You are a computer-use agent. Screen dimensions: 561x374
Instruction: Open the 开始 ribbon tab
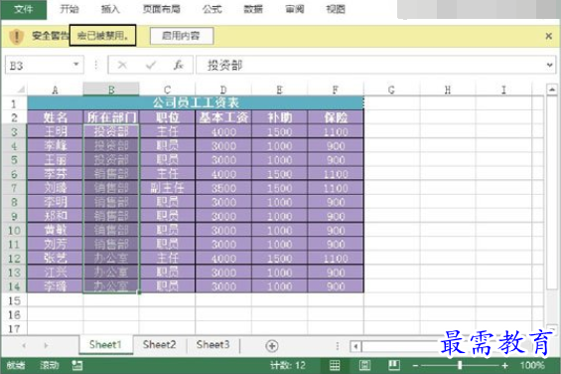click(70, 9)
